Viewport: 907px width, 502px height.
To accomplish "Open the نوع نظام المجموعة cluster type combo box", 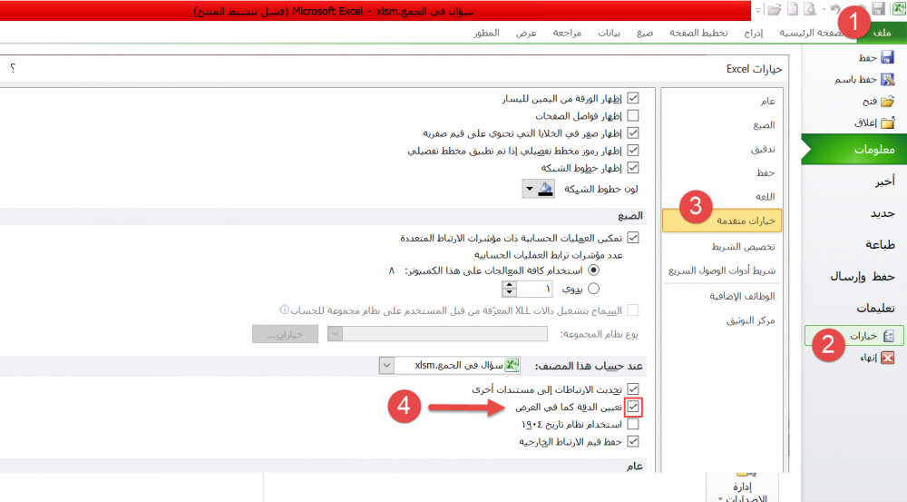I will pyautogui.click(x=437, y=333).
